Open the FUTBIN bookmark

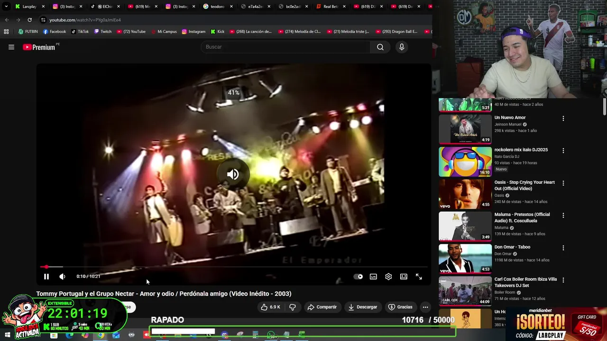pos(28,32)
